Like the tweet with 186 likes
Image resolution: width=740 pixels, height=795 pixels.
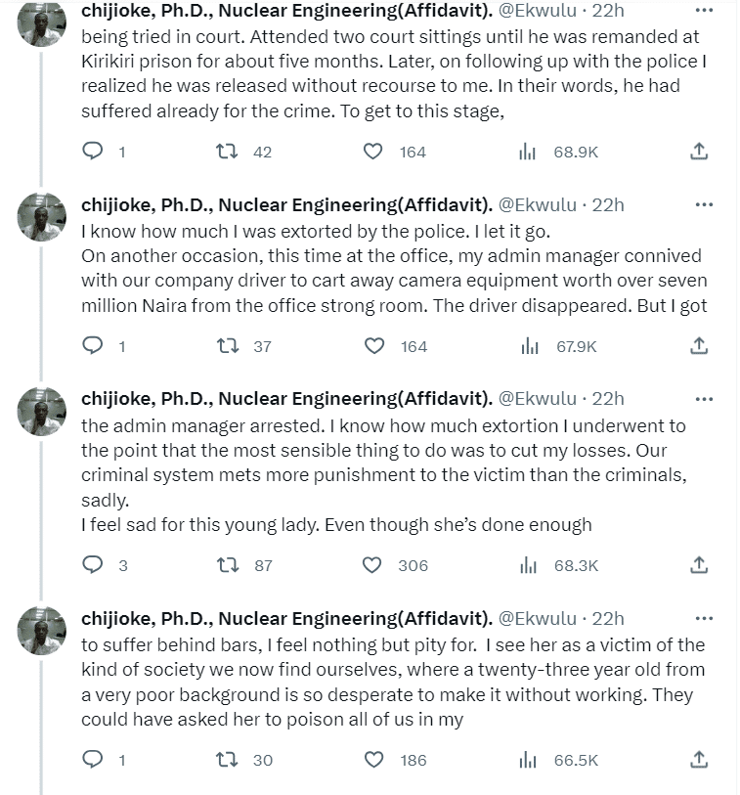pos(372,760)
